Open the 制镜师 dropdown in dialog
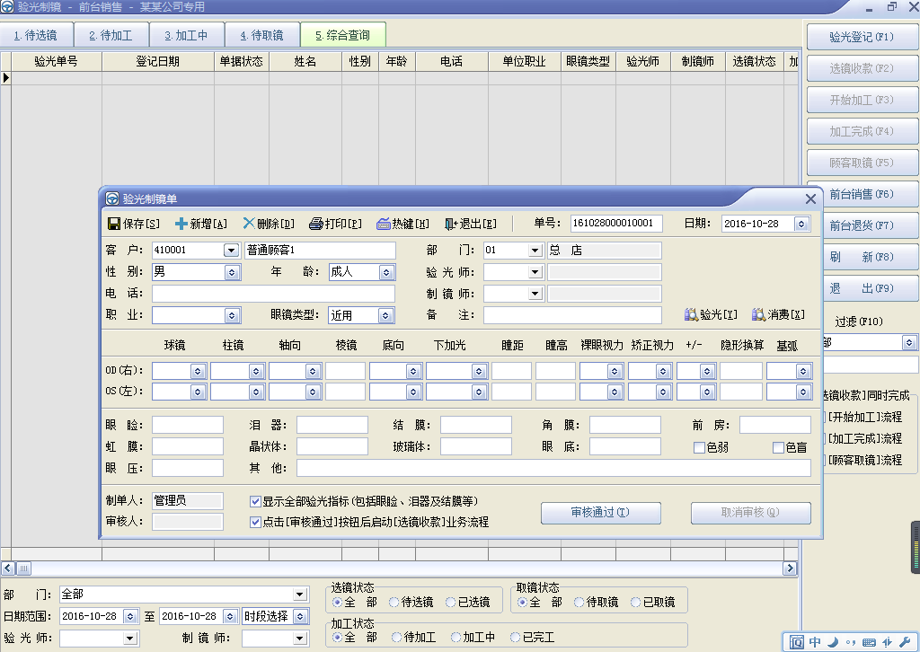This screenshot has width=920, height=652. (x=535, y=294)
